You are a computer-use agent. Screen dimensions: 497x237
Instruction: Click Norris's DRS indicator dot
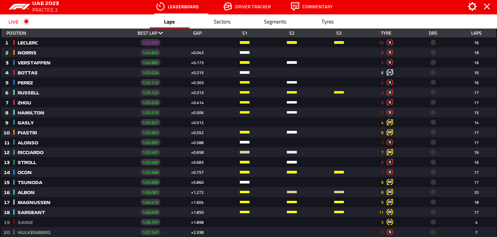pyautogui.click(x=433, y=53)
